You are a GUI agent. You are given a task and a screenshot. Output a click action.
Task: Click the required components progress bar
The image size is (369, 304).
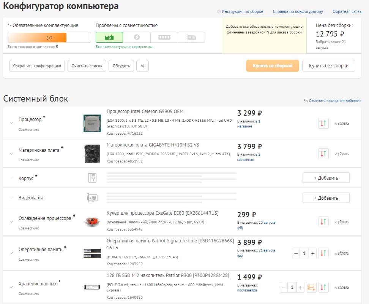coord(49,37)
